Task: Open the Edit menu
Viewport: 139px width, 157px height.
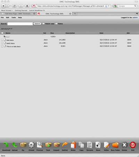Action: point(8,18)
